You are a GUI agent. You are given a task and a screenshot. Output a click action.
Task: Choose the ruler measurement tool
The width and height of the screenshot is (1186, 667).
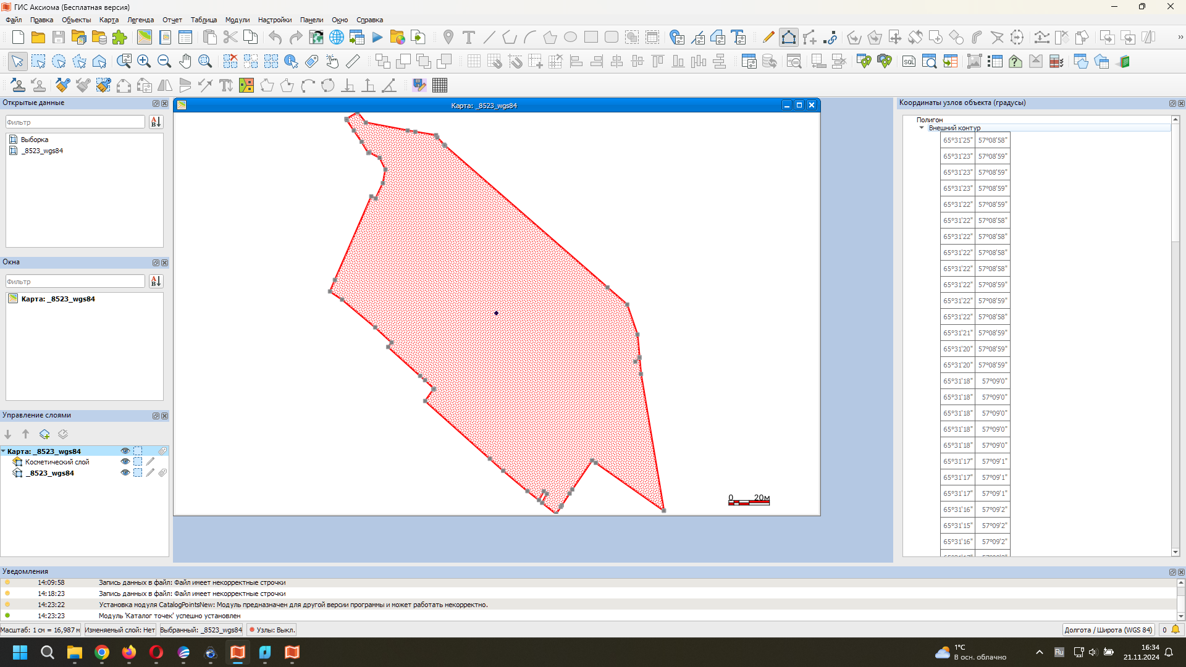353,61
